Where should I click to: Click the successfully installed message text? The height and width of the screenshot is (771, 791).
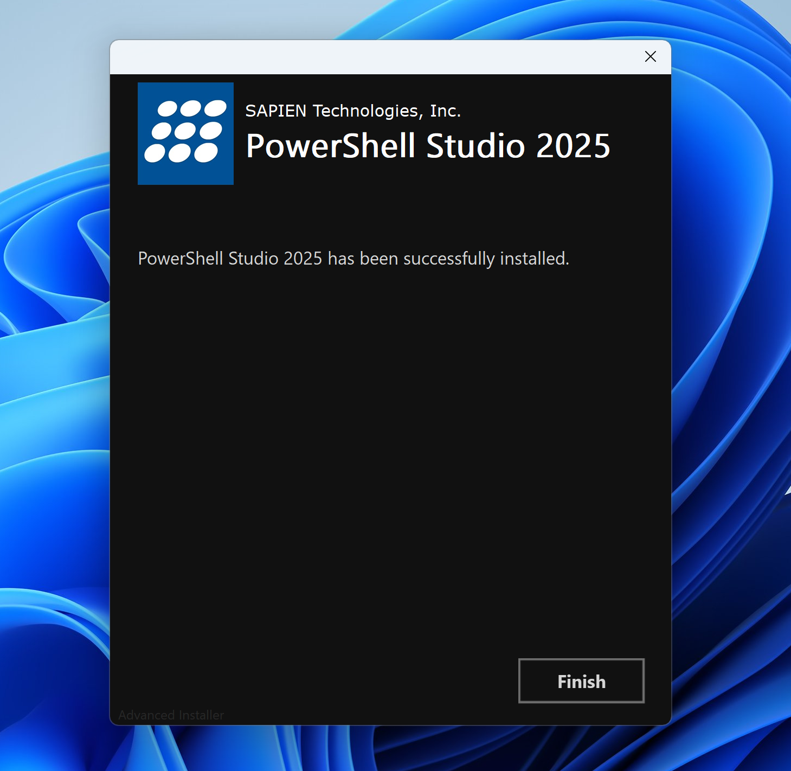coord(353,259)
